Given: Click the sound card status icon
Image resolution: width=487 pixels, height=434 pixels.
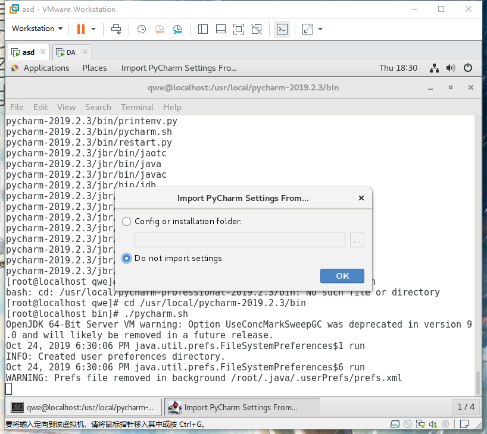Looking at the screenshot, I should click(433, 424).
